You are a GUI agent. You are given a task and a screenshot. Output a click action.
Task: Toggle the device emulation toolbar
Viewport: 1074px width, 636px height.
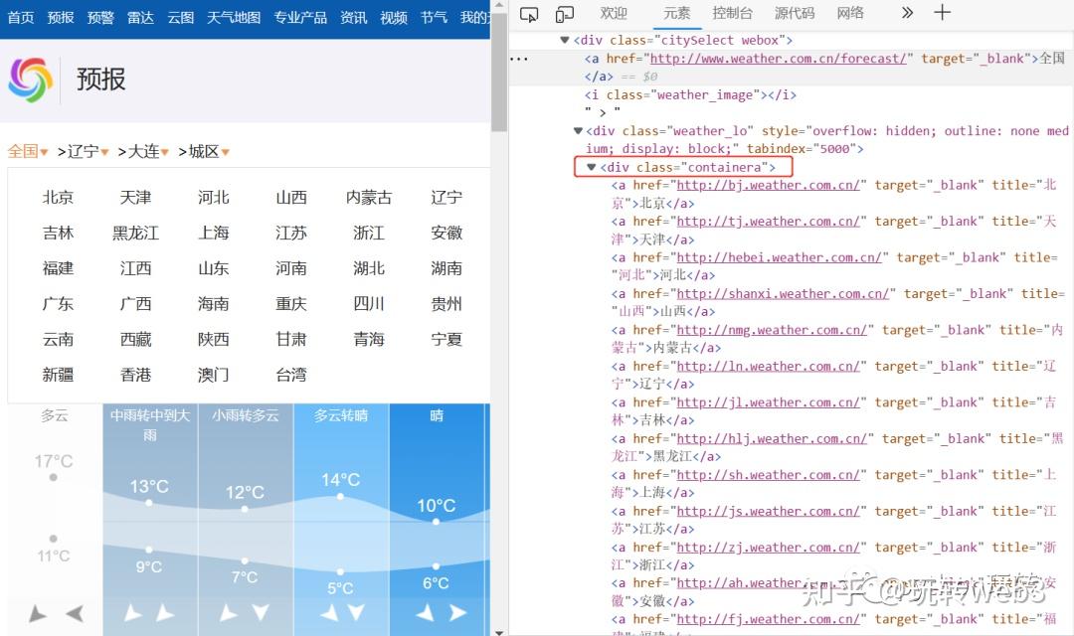(x=565, y=13)
